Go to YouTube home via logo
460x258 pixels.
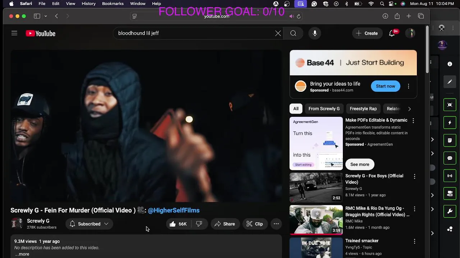(41, 33)
